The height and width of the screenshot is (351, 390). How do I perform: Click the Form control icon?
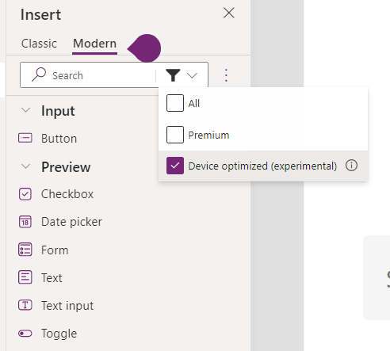click(x=25, y=250)
